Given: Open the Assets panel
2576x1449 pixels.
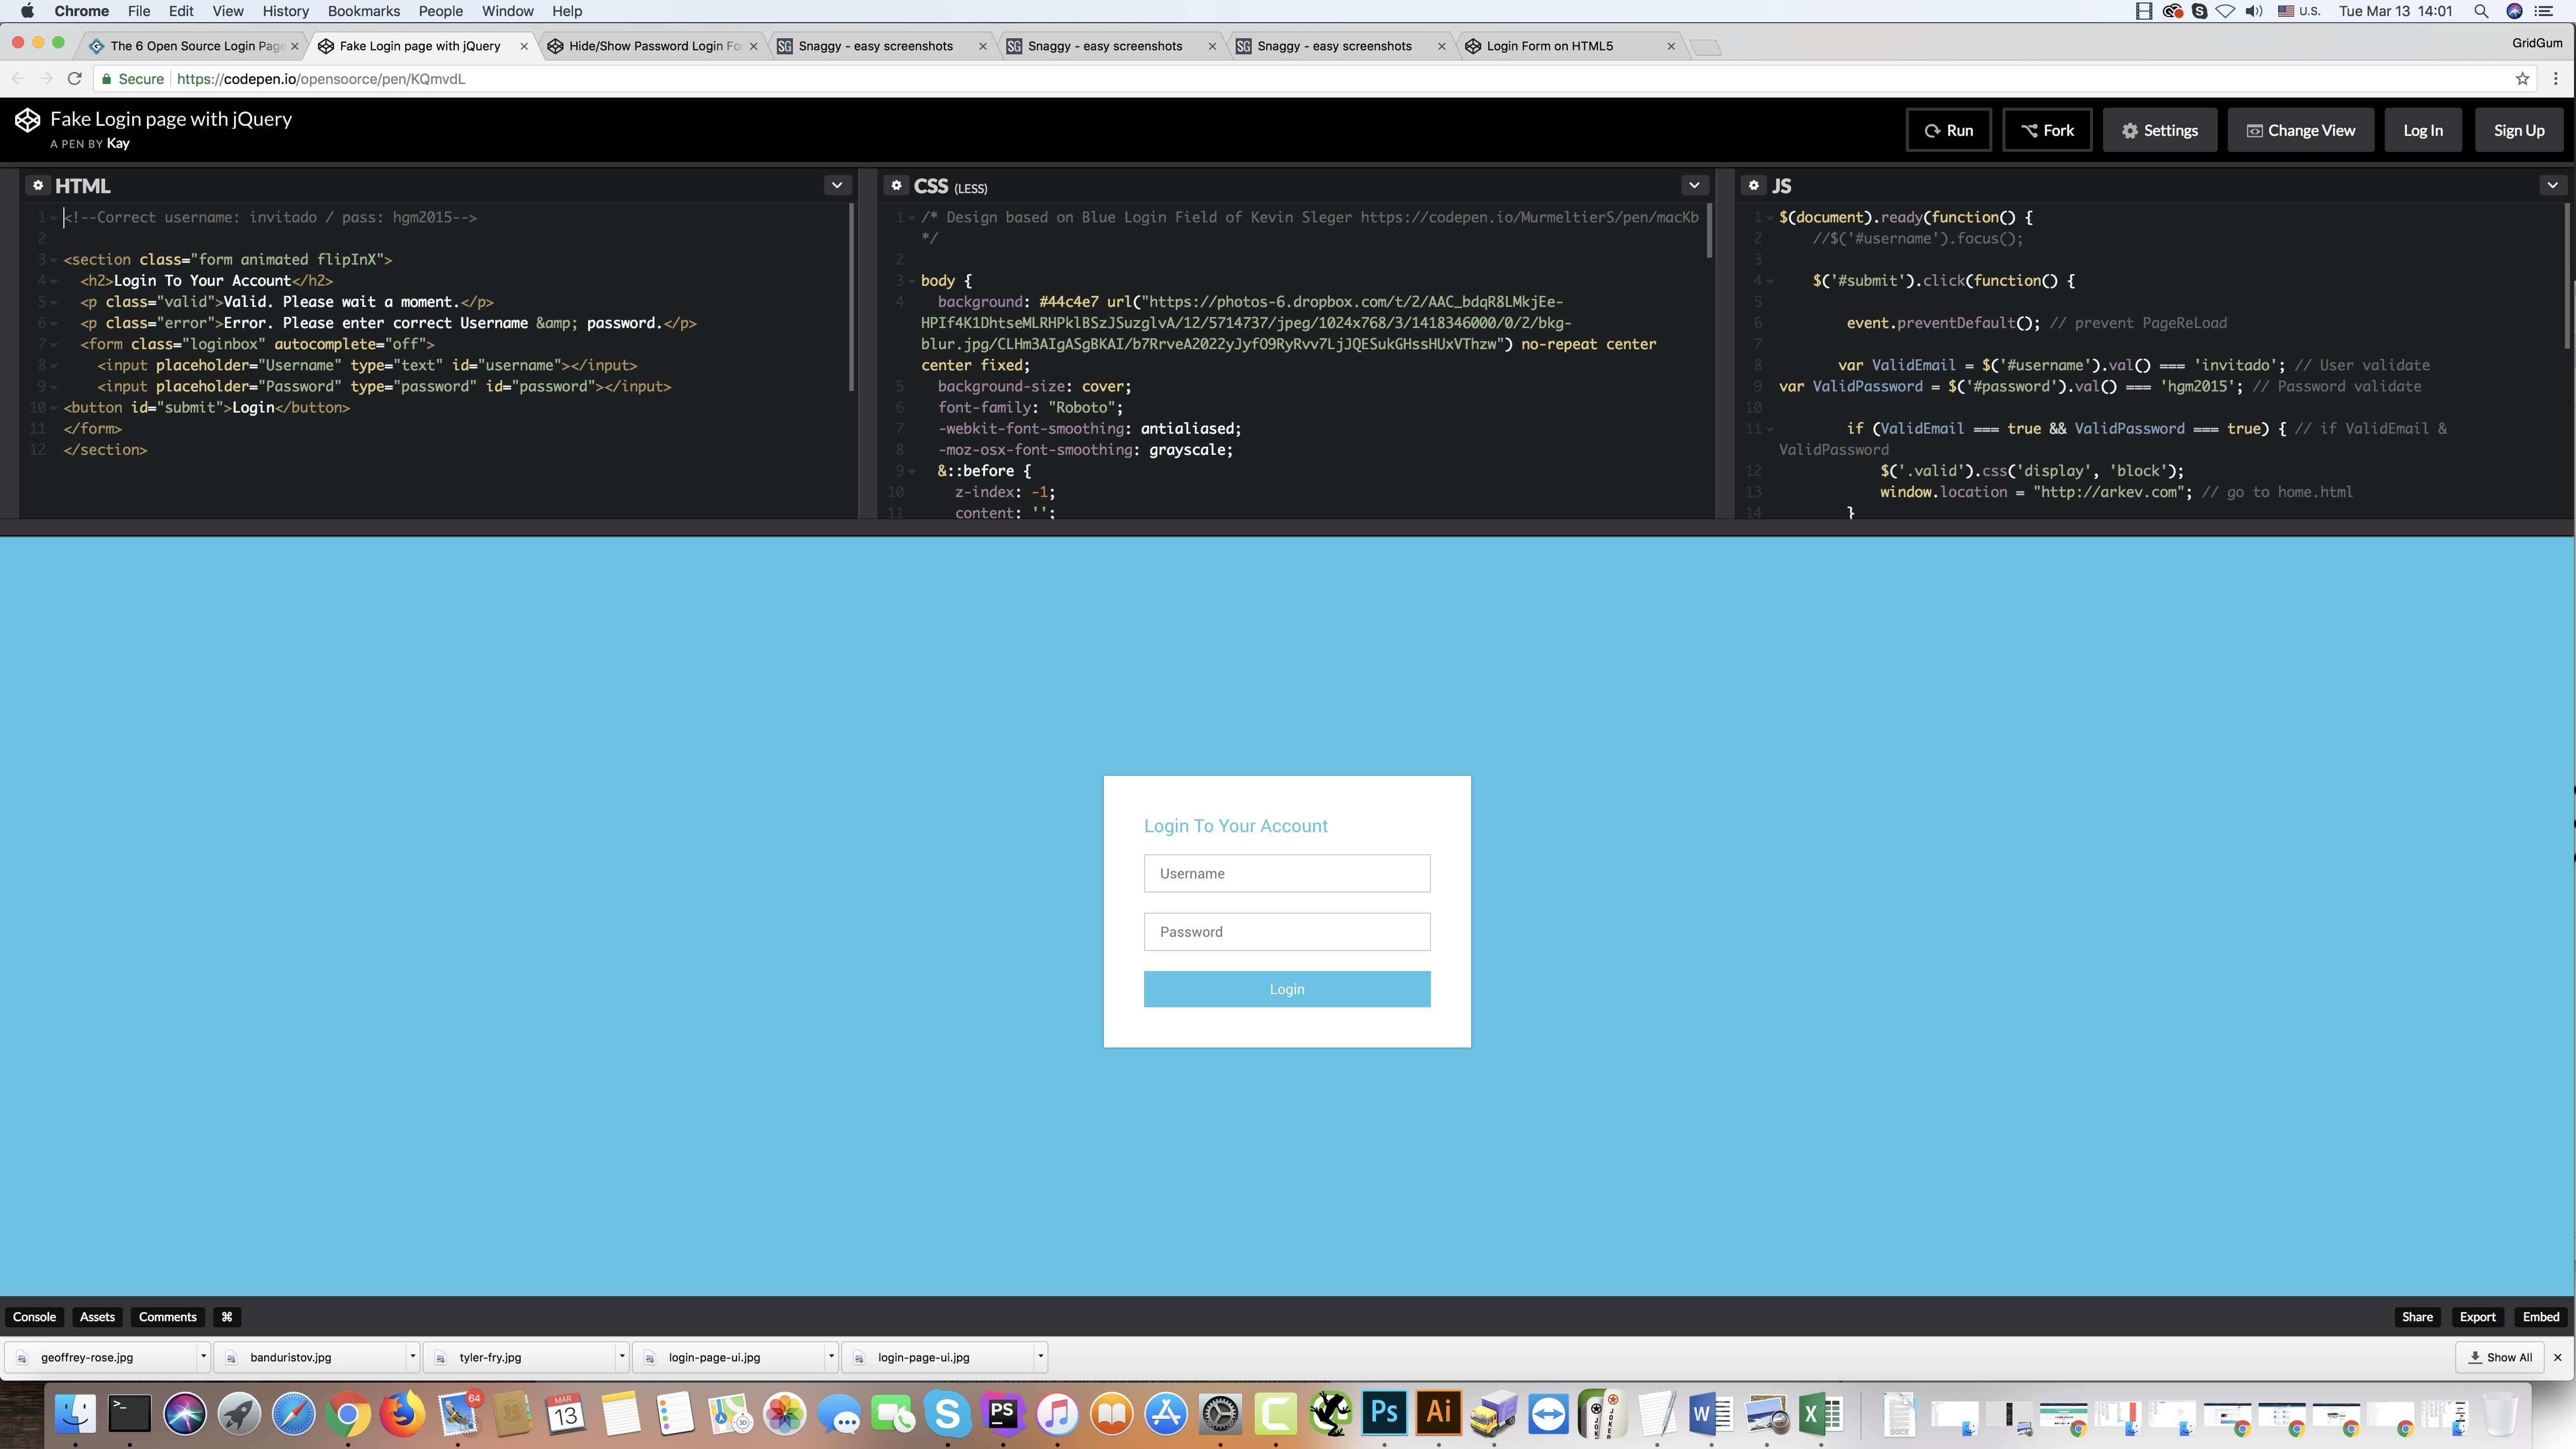Looking at the screenshot, I should tap(97, 1317).
